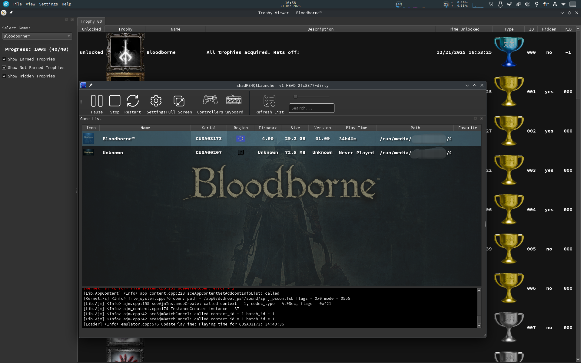Toggle Show Earned Trophies checkbox

click(x=4, y=59)
